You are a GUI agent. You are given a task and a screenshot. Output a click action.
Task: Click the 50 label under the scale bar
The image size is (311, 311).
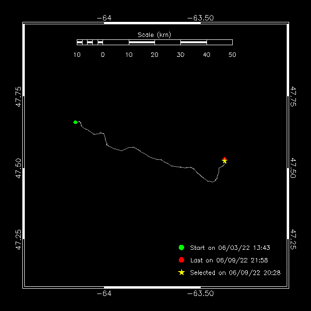coord(232,55)
